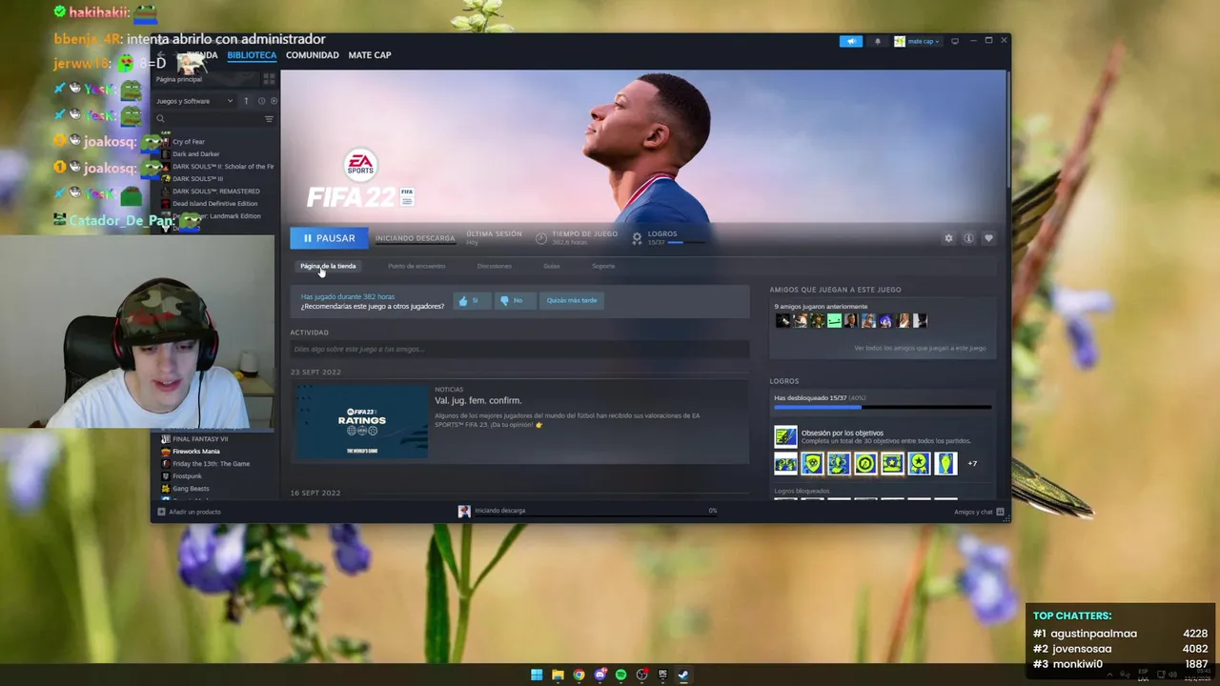The height and width of the screenshot is (686, 1220).
Task: Select Dark and Darker in library
Action: pyautogui.click(x=195, y=153)
